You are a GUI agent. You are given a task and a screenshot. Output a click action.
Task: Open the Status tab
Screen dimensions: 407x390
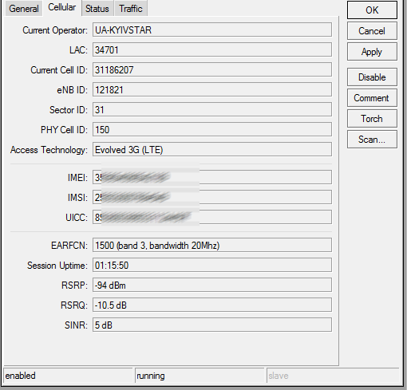97,9
